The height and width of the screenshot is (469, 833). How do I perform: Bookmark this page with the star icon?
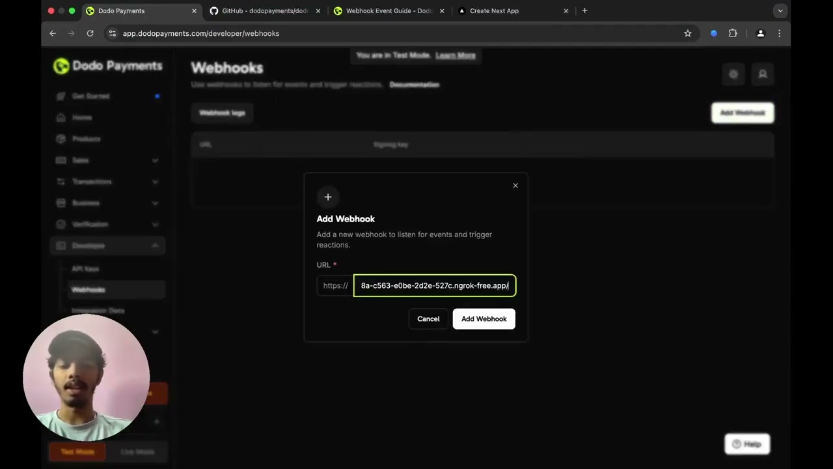[687, 33]
